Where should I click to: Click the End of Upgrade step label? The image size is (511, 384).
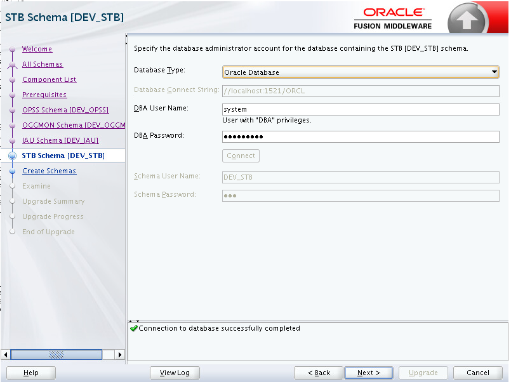48,232
